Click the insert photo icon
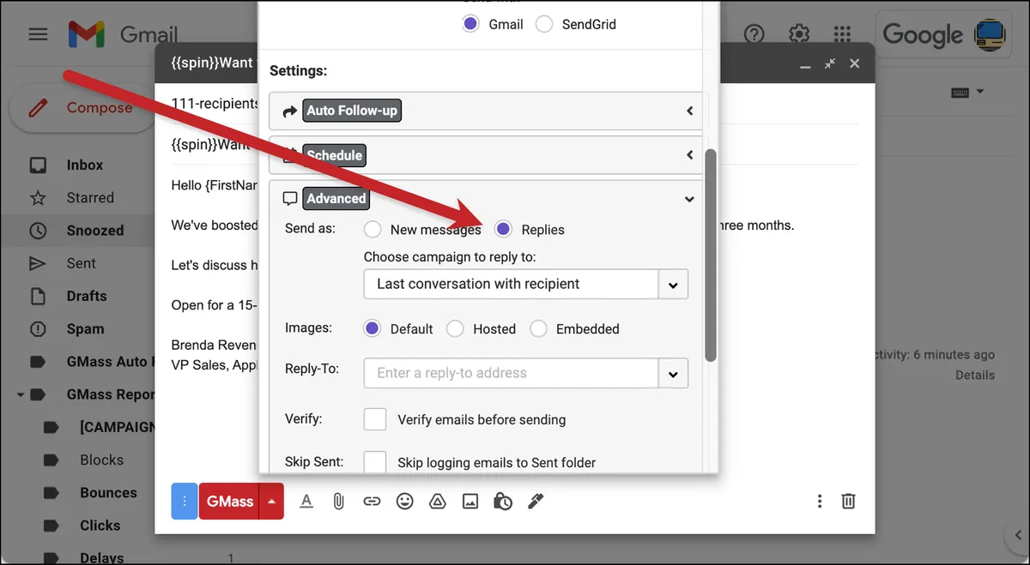Image resolution: width=1030 pixels, height=565 pixels. click(x=470, y=502)
